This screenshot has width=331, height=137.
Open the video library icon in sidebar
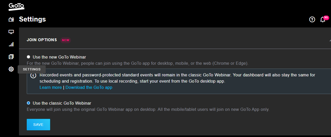(11, 57)
